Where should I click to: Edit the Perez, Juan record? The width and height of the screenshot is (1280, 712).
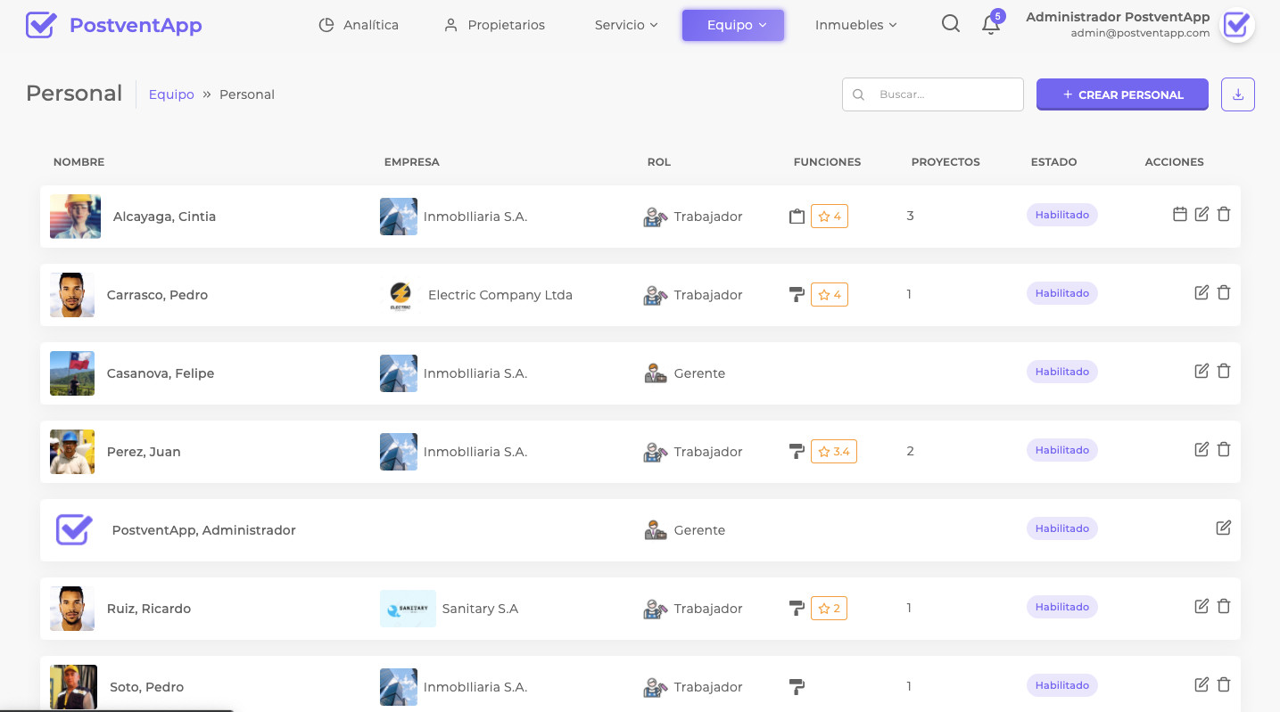(x=1202, y=449)
